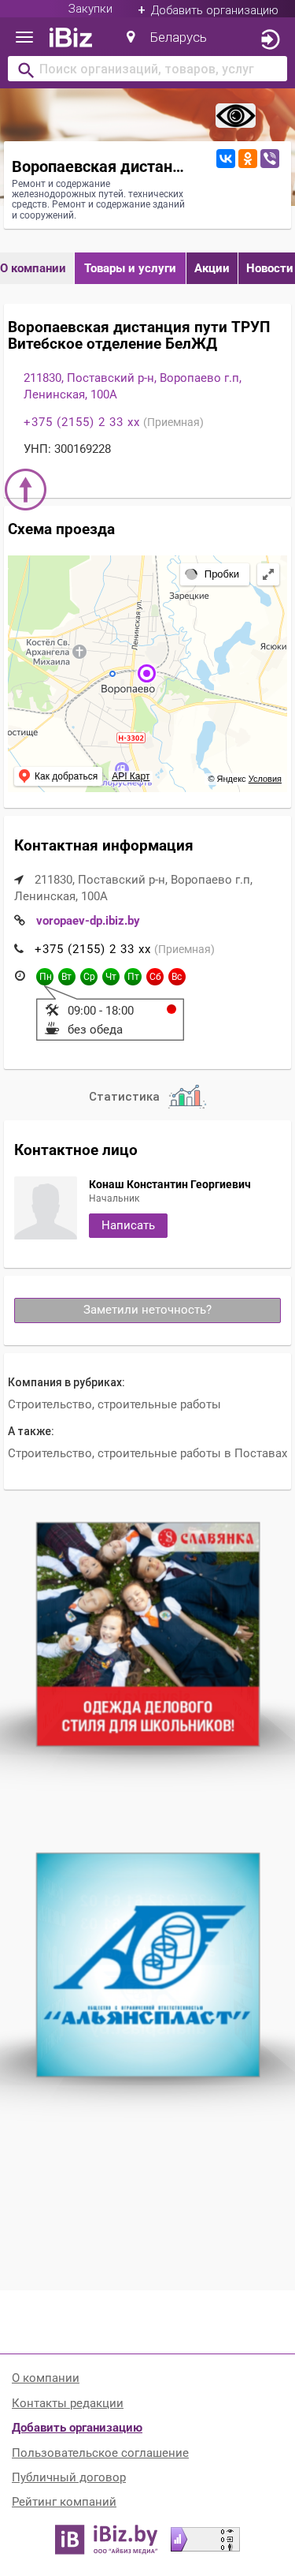Open the hamburger menu icon

coord(25,38)
